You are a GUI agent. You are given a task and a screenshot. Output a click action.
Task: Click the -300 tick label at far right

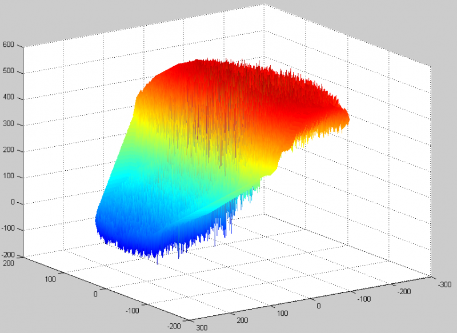[x=445, y=284]
